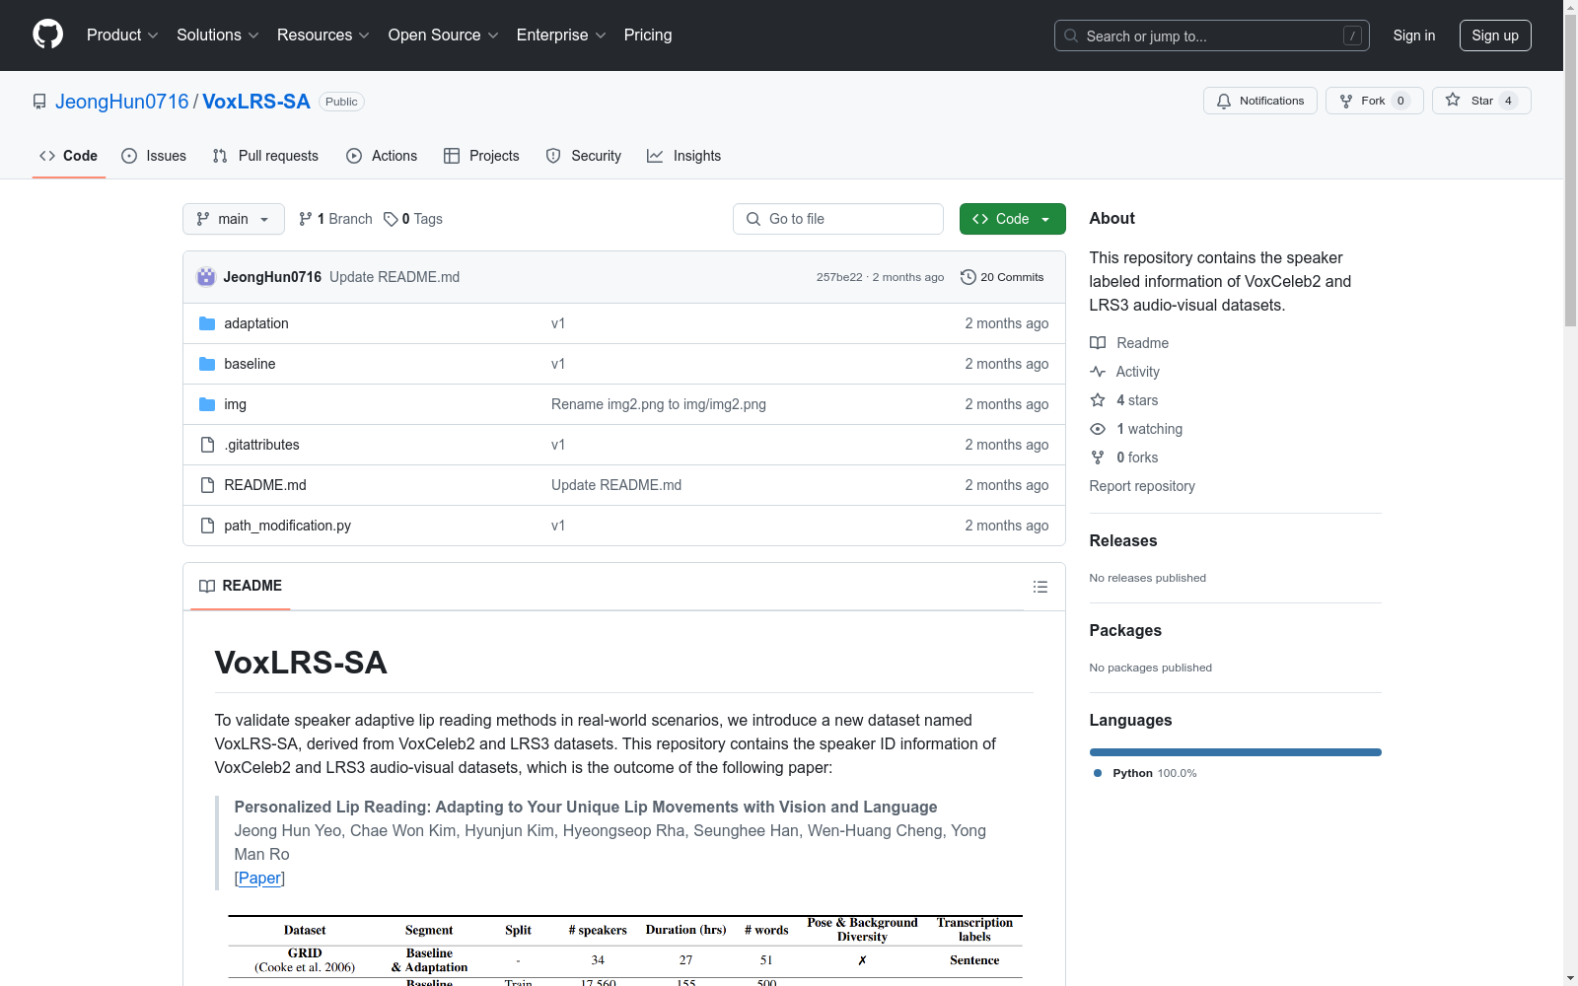The height and width of the screenshot is (986, 1578).
Task: Click the GitHub logo icon
Action: point(47,35)
